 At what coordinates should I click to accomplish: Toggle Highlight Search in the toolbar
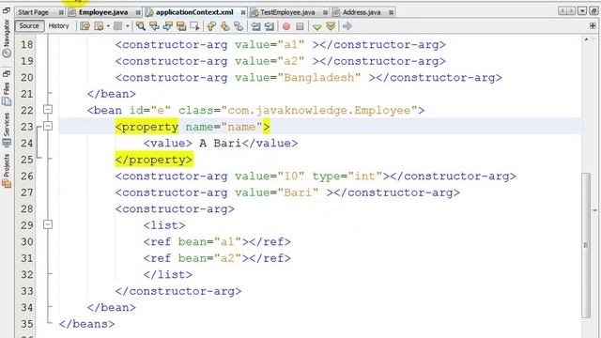pos(181,26)
